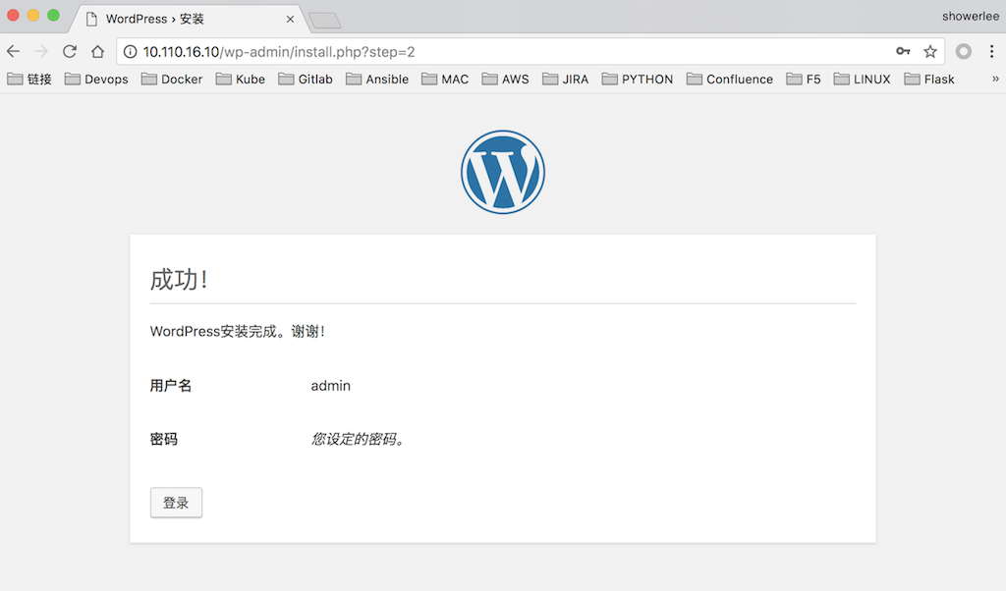Click the WordPress安装完成。谢谢! message
Image resolution: width=1006 pixels, height=591 pixels.
pos(238,332)
